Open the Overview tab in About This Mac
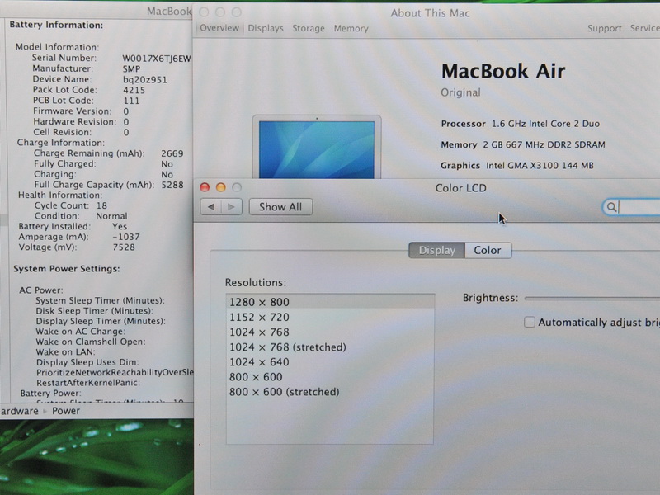Viewport: 660px width, 495px height. click(219, 28)
